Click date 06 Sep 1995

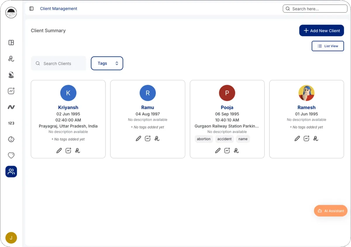pos(227,114)
